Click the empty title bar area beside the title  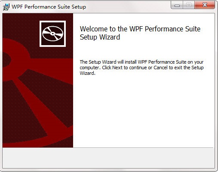tap(128, 6)
